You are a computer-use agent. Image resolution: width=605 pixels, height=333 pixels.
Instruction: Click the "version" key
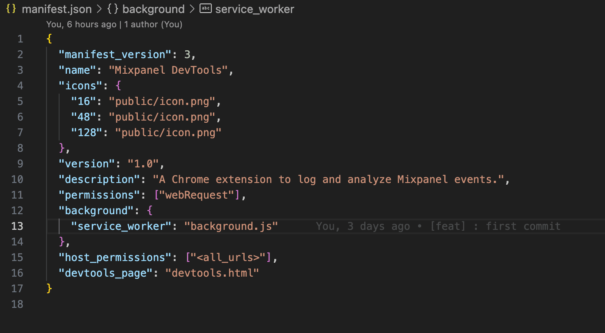pyautogui.click(x=87, y=164)
